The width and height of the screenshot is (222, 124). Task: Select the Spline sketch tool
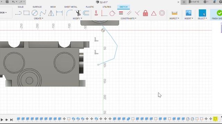click(43, 13)
